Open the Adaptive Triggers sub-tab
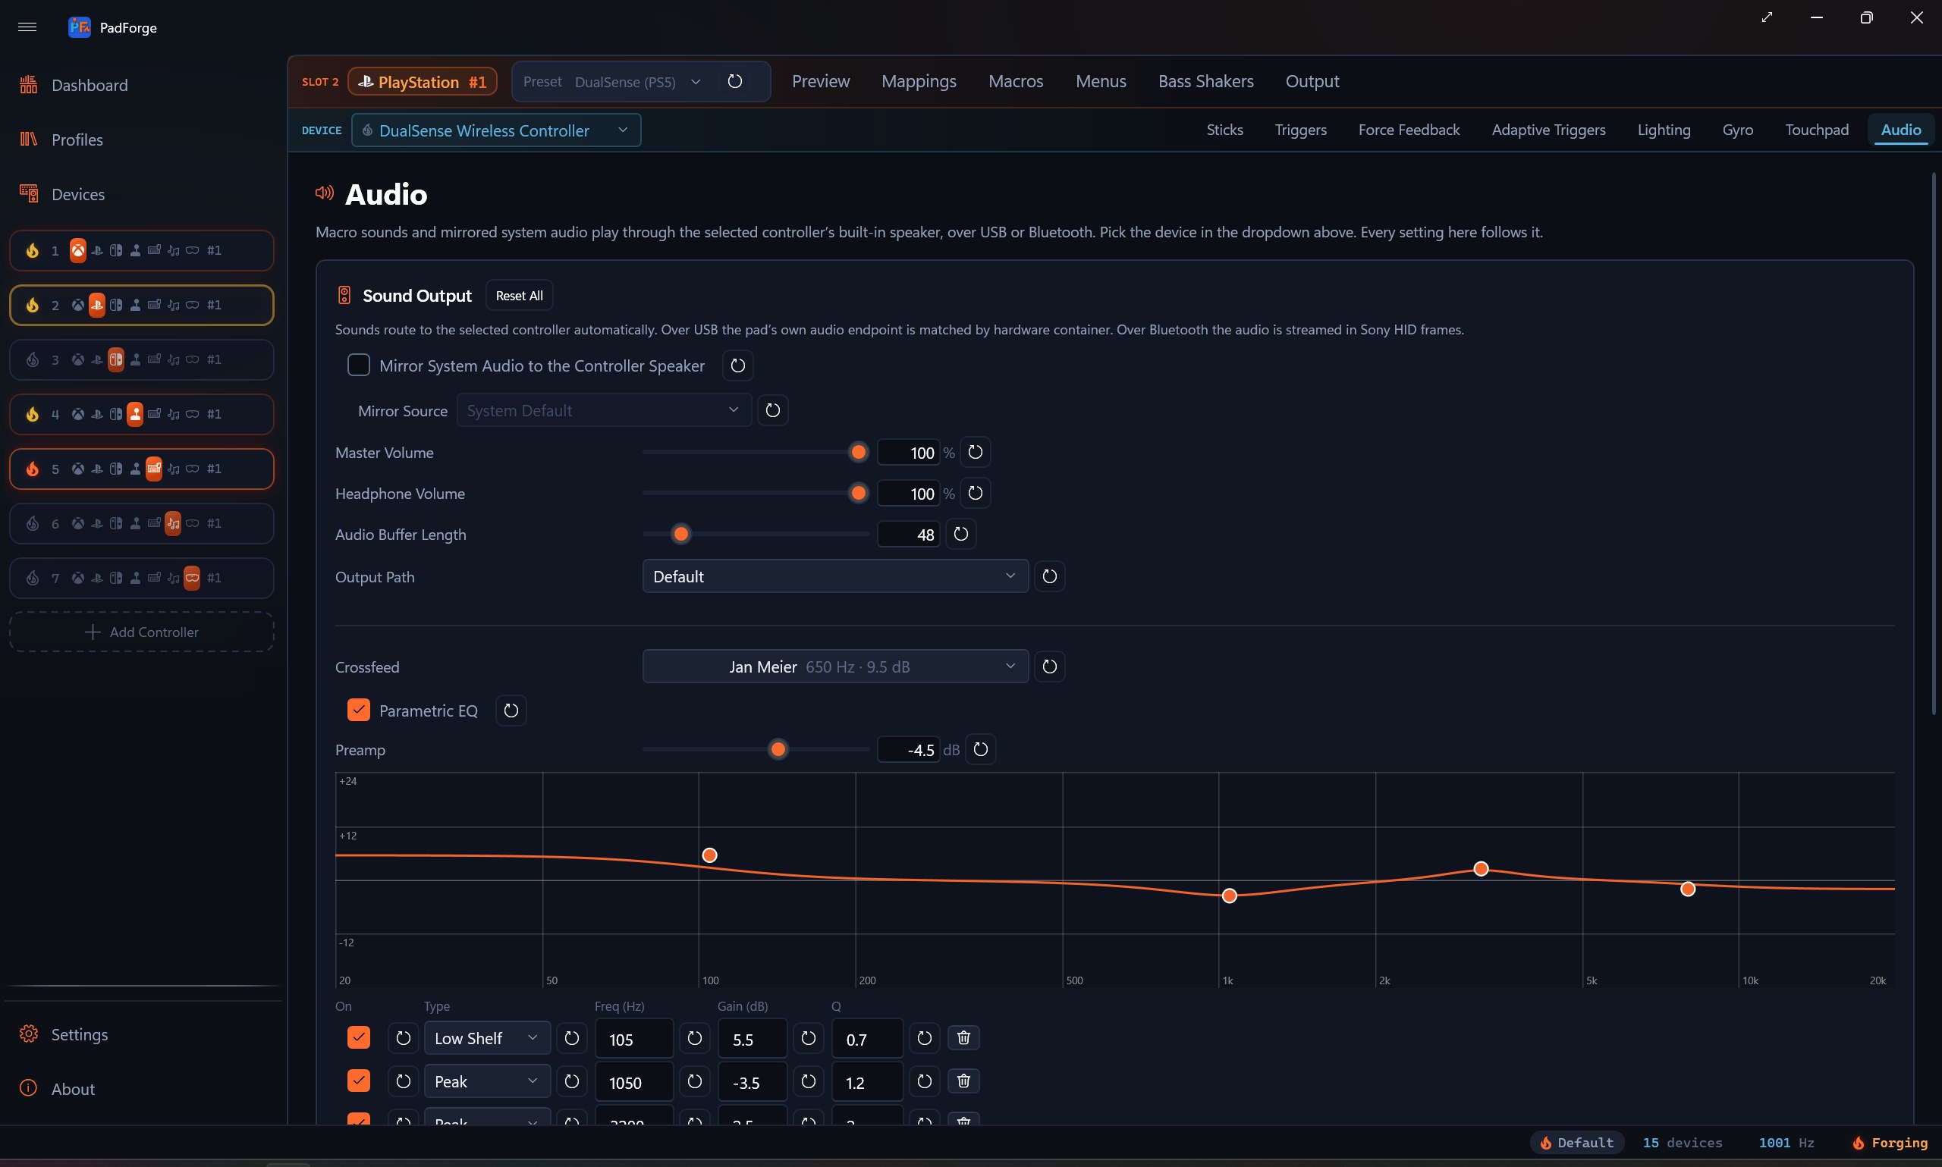 [1549, 130]
